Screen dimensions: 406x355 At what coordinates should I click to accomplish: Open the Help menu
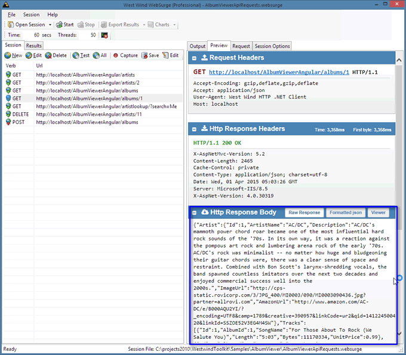(53, 14)
